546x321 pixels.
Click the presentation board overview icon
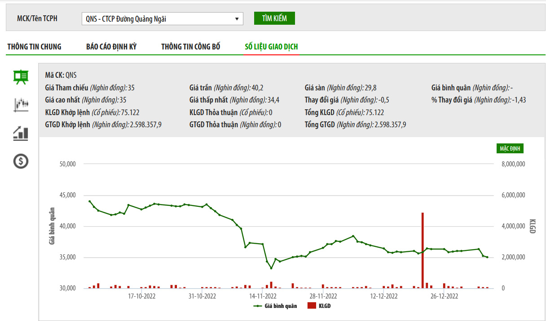tap(21, 77)
